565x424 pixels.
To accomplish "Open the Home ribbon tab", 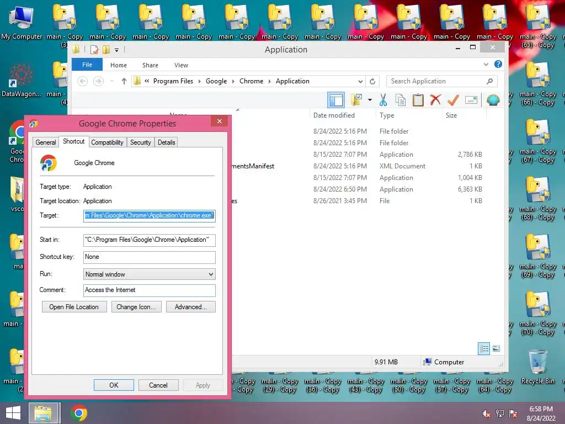I will click(x=119, y=65).
